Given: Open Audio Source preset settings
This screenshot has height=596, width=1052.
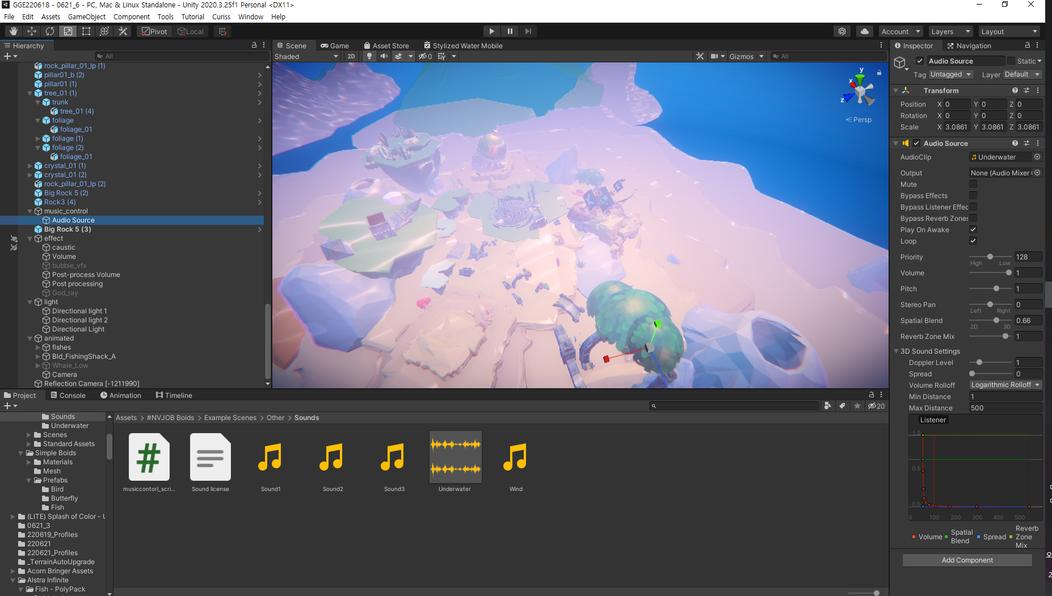Looking at the screenshot, I should (1026, 143).
